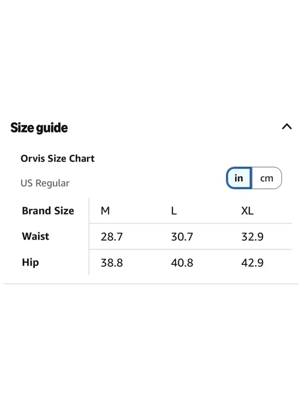Image resolution: width=303 pixels, height=404 pixels.
Task: Click the 40.8 hip value for L
Action: tap(182, 263)
